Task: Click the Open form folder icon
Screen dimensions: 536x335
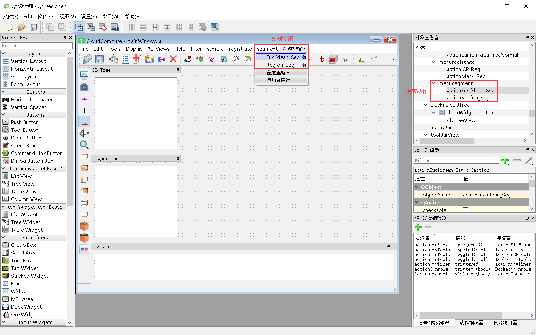Action: (22, 27)
